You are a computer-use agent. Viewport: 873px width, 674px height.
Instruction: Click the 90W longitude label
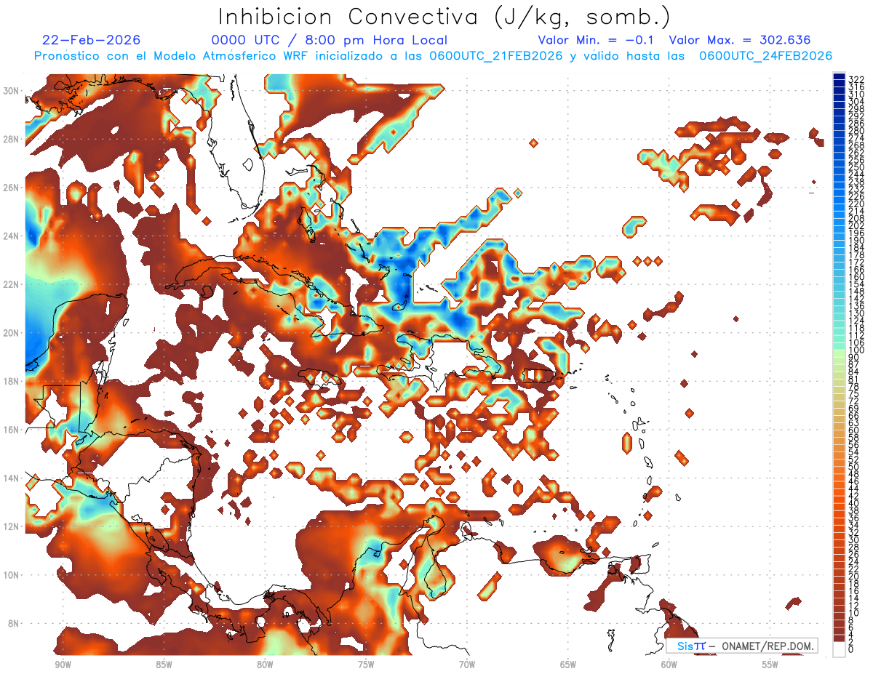pos(63,665)
